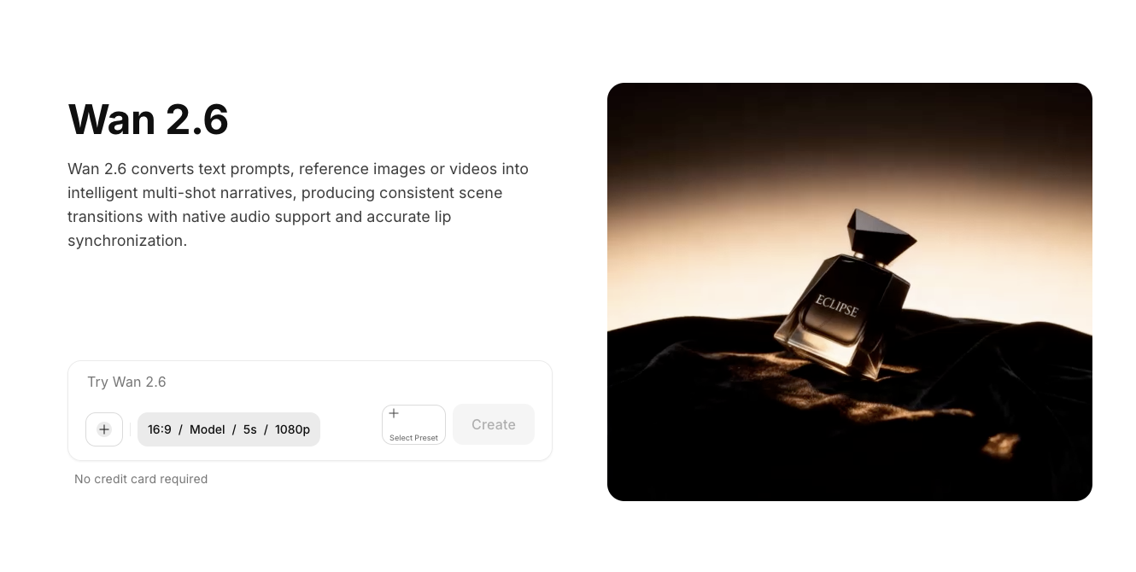Click the Create button

[x=494, y=424]
